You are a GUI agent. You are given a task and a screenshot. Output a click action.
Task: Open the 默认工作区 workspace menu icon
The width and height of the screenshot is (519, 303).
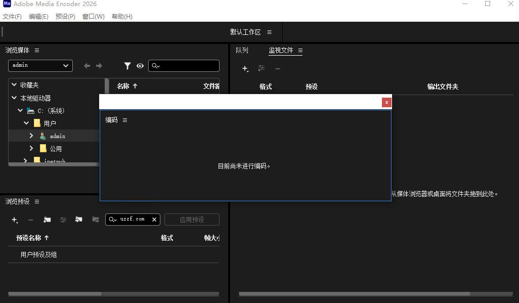[x=269, y=32]
